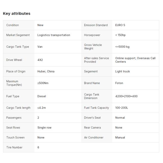Select the 4200*2100*400 dimension value
This screenshot has height=163, width=163.
[126, 96]
